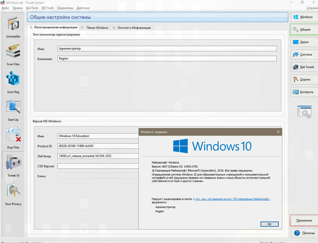
Task: Click the WinTools.net title bar icon
Action: (x=2, y=2)
